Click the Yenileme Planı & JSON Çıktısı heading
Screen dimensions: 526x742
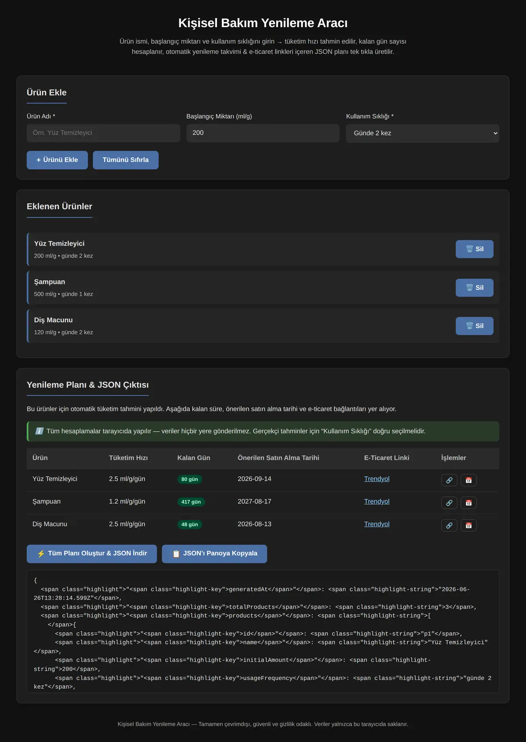click(88, 385)
